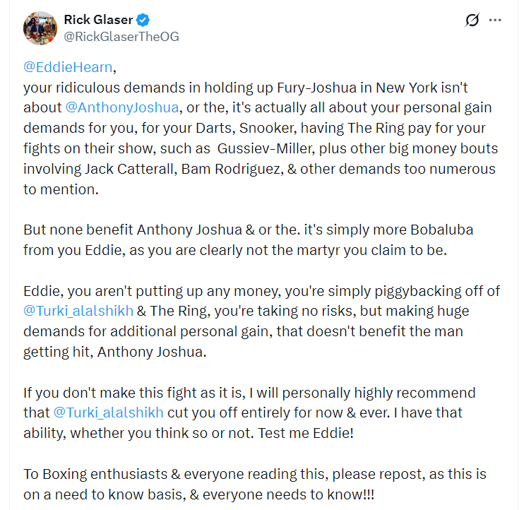Open the three-dot more options menu

pyautogui.click(x=495, y=20)
